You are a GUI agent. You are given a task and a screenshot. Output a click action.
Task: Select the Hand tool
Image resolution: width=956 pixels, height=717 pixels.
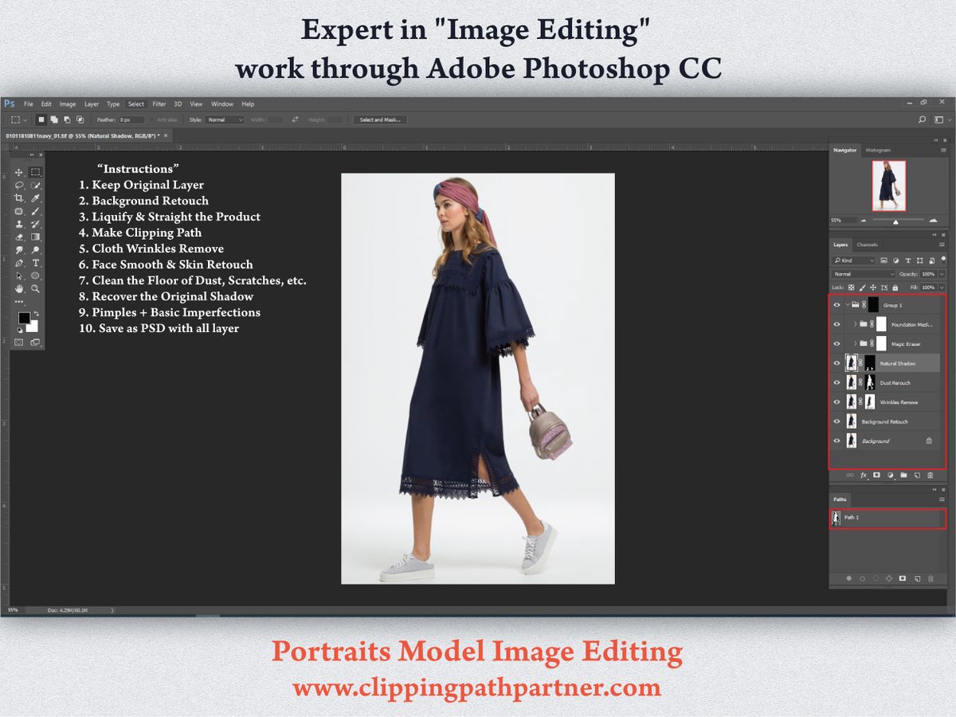19,288
